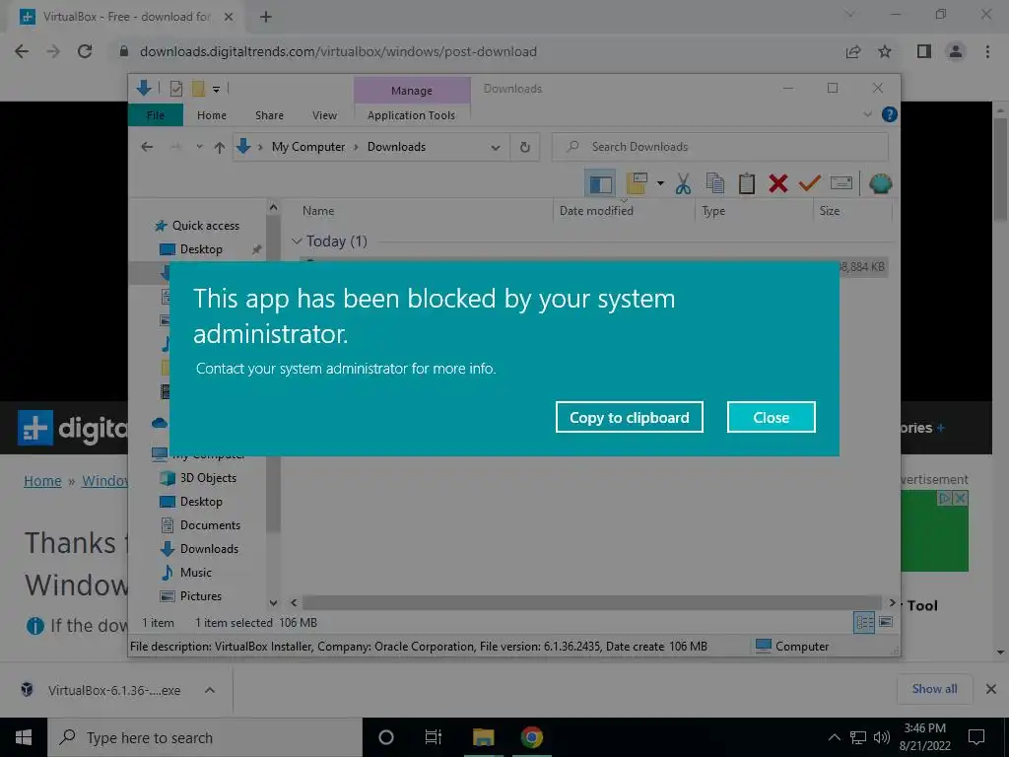Click the Explorer help question mark icon
The image size is (1009, 757).
[890, 114]
